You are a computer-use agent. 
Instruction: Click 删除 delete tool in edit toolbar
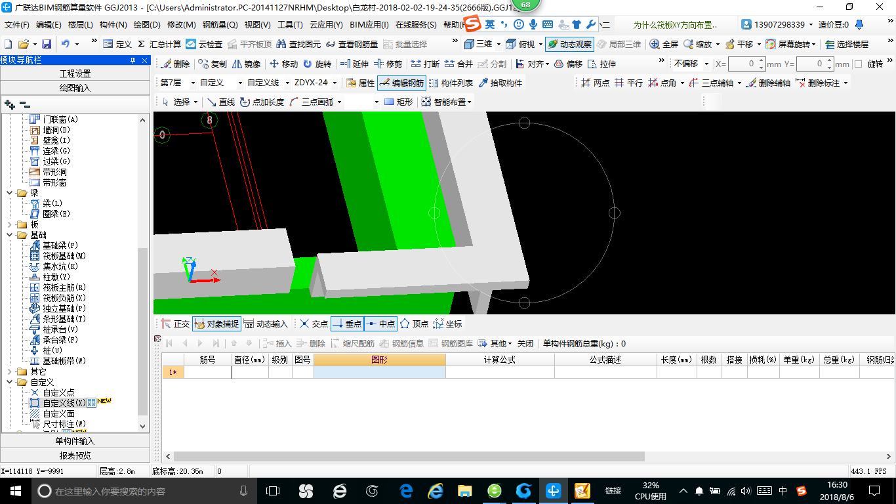pos(175,64)
